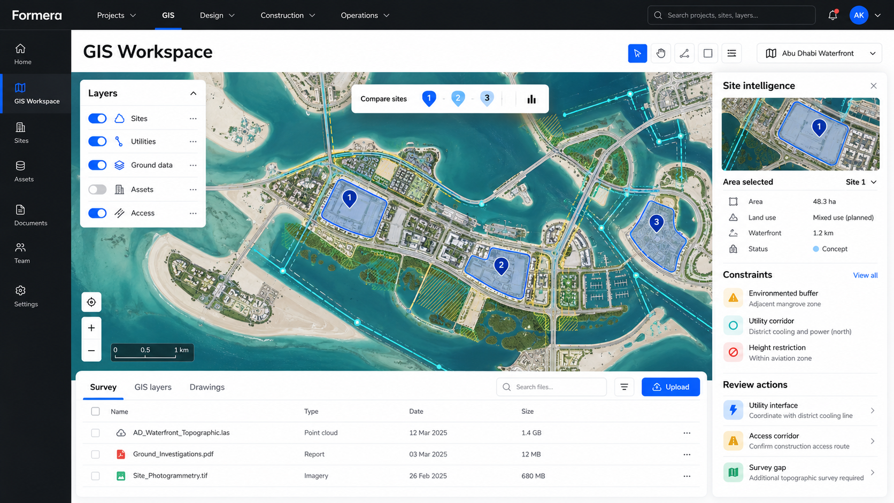The width and height of the screenshot is (894, 503).
Task: Open the list view toolbar icon
Action: pyautogui.click(x=731, y=53)
